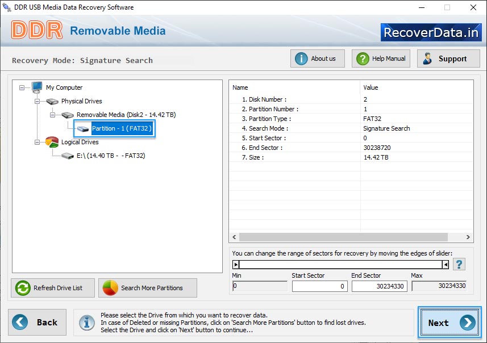Click the right edge handle of sector slider
The width and height of the screenshot is (487, 343).
coord(446,265)
